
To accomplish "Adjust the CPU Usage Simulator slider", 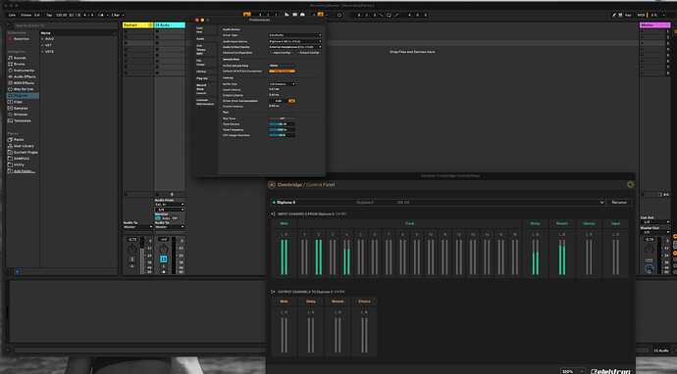I will pos(282,135).
